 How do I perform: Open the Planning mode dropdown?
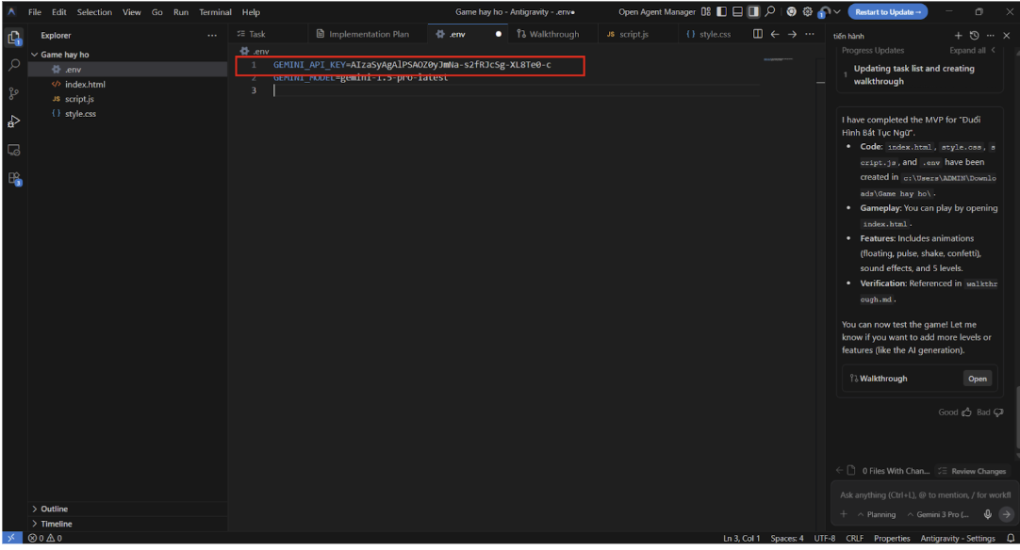coord(876,514)
